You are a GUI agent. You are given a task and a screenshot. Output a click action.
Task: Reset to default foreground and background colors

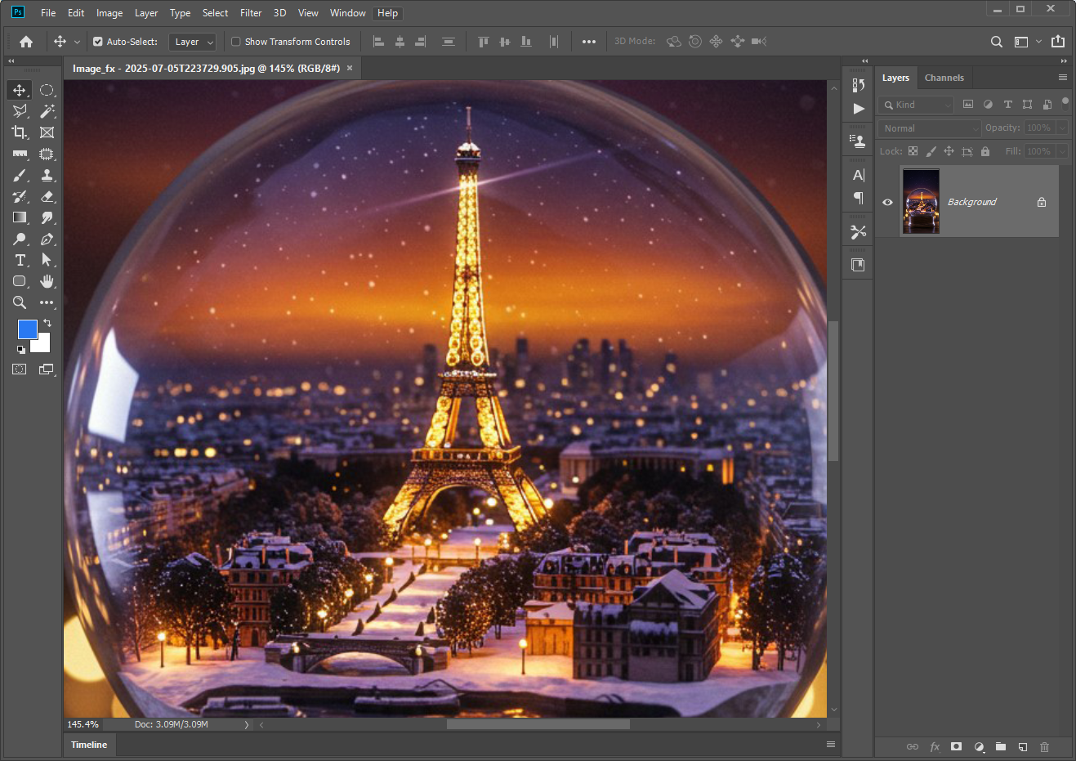[x=20, y=350]
